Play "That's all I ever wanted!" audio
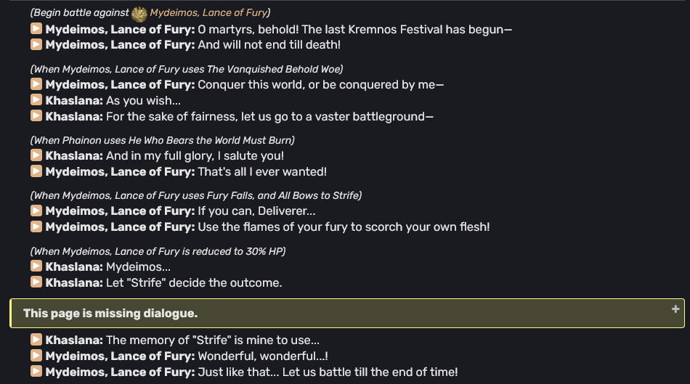The width and height of the screenshot is (690, 384). tap(36, 171)
